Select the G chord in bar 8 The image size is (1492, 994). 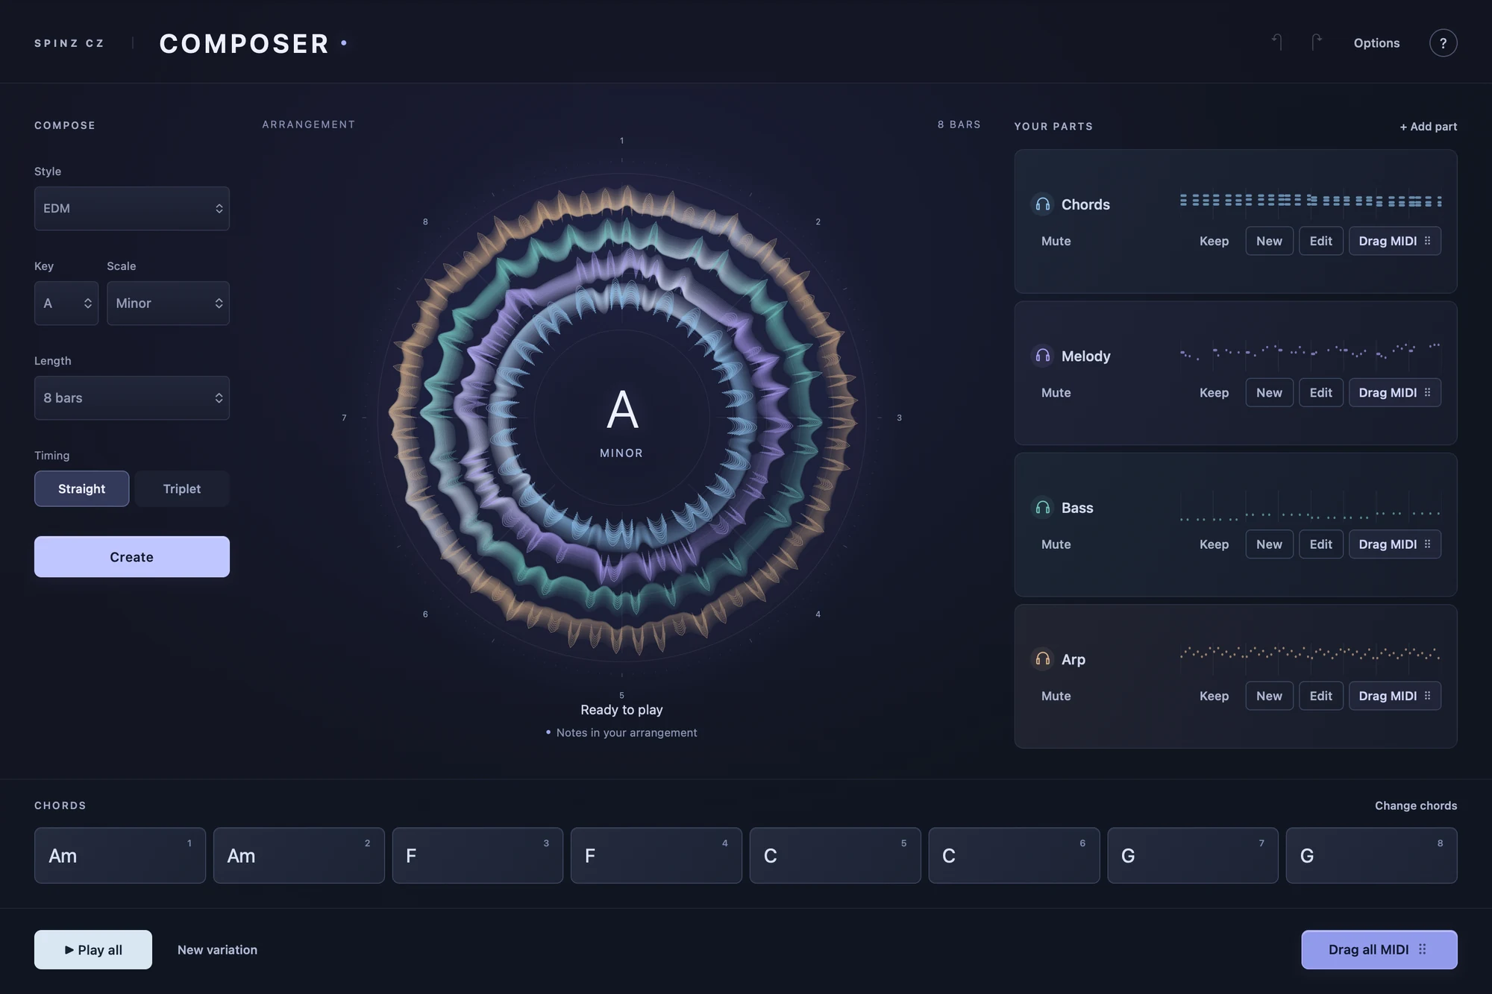pyautogui.click(x=1371, y=855)
